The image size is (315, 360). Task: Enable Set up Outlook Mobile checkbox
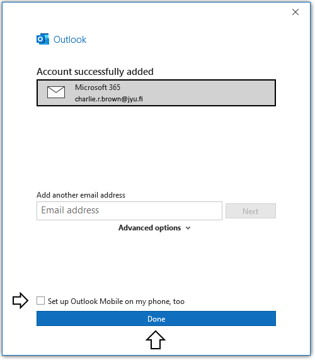tap(41, 301)
